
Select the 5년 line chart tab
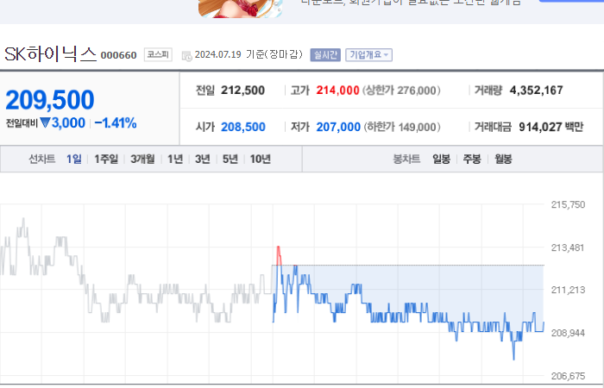[x=230, y=159]
